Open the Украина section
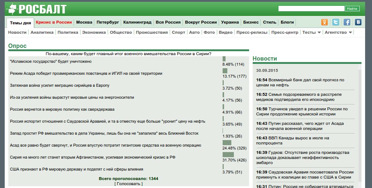 tap(230, 22)
